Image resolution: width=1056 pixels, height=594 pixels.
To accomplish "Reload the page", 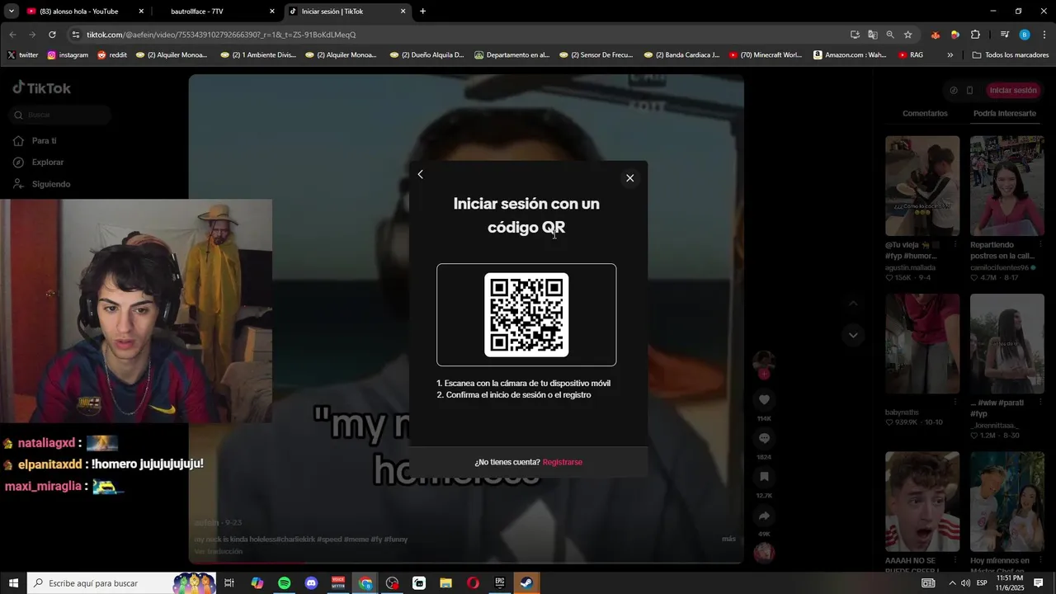I will click(52, 35).
